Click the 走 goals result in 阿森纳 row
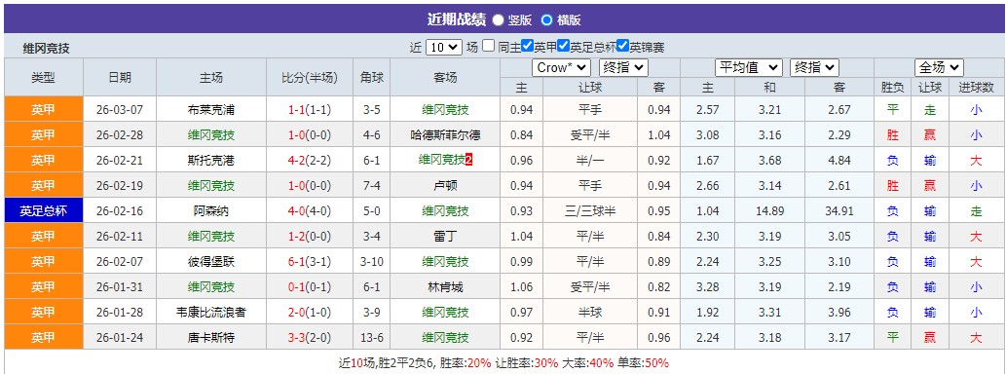Screen dimensions: 1006x374 point(976,211)
